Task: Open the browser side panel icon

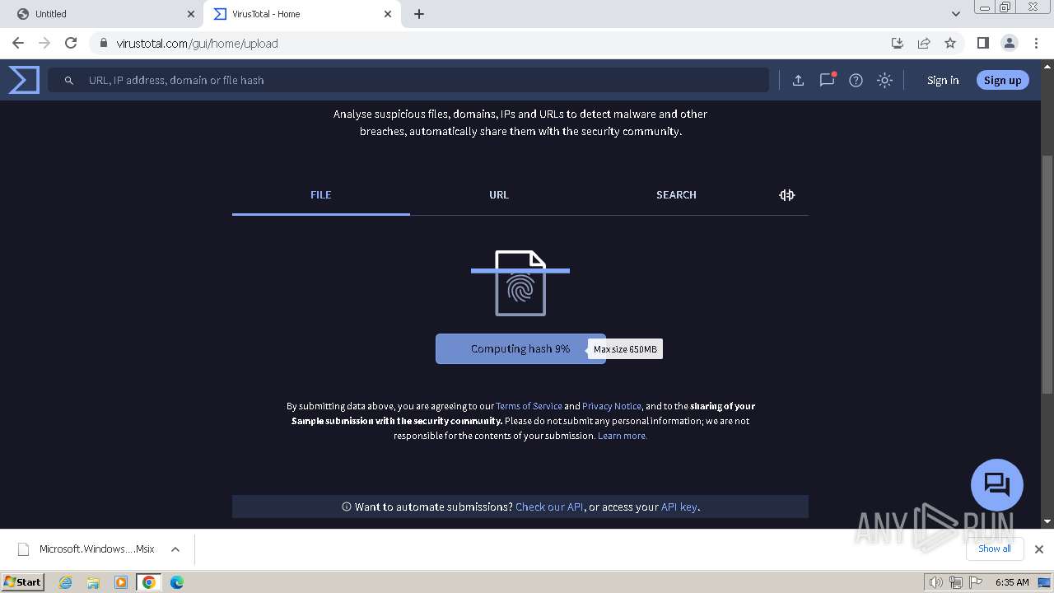Action: click(x=982, y=43)
